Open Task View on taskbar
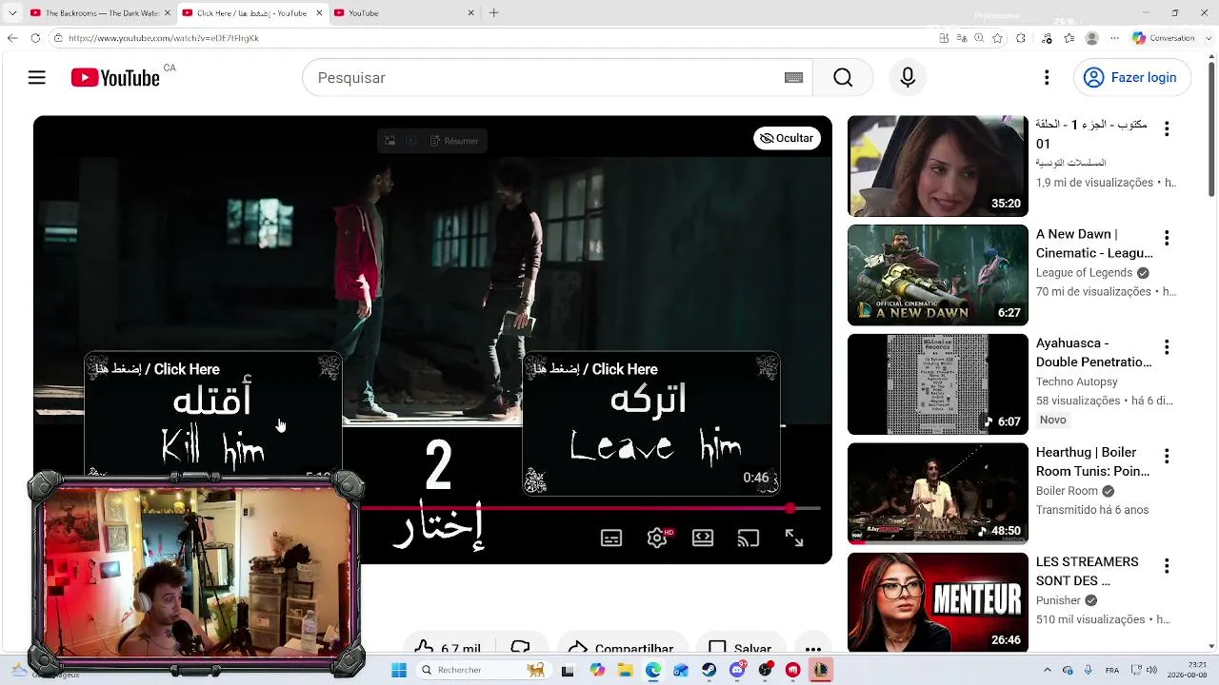 (568, 670)
